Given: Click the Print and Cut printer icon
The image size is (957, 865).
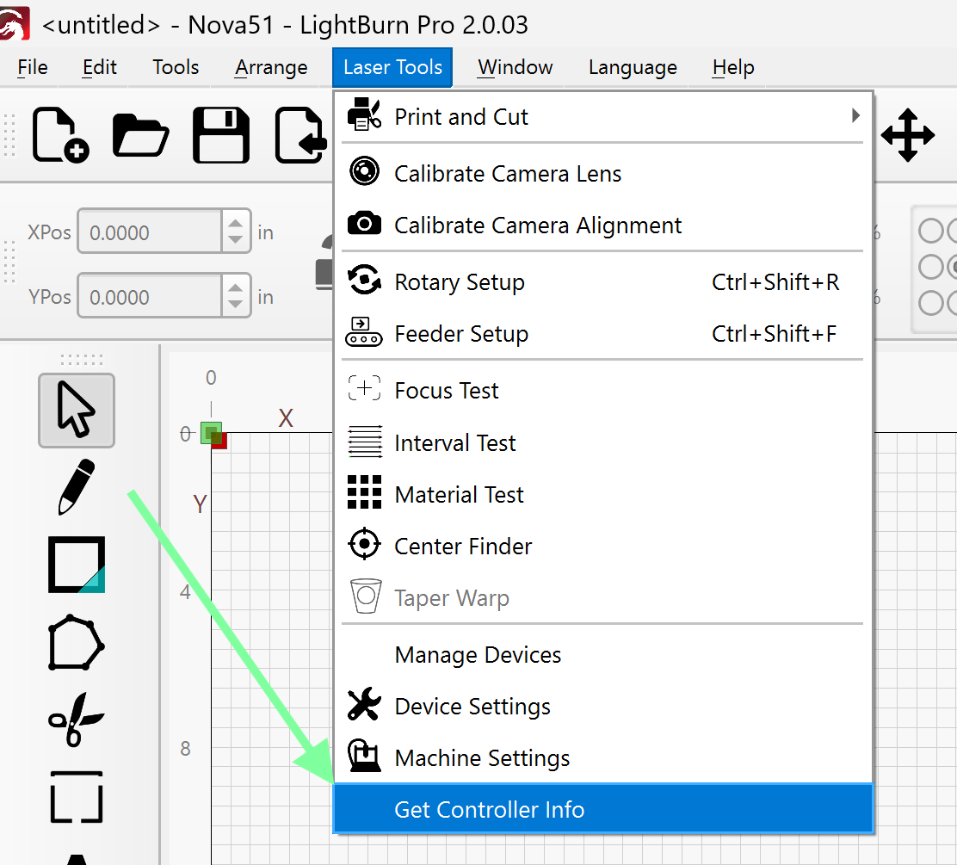Looking at the screenshot, I should coord(364,114).
